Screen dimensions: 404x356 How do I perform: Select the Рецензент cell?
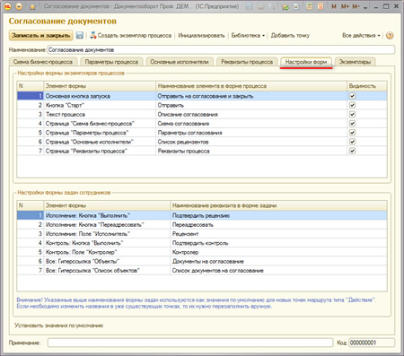278,234
